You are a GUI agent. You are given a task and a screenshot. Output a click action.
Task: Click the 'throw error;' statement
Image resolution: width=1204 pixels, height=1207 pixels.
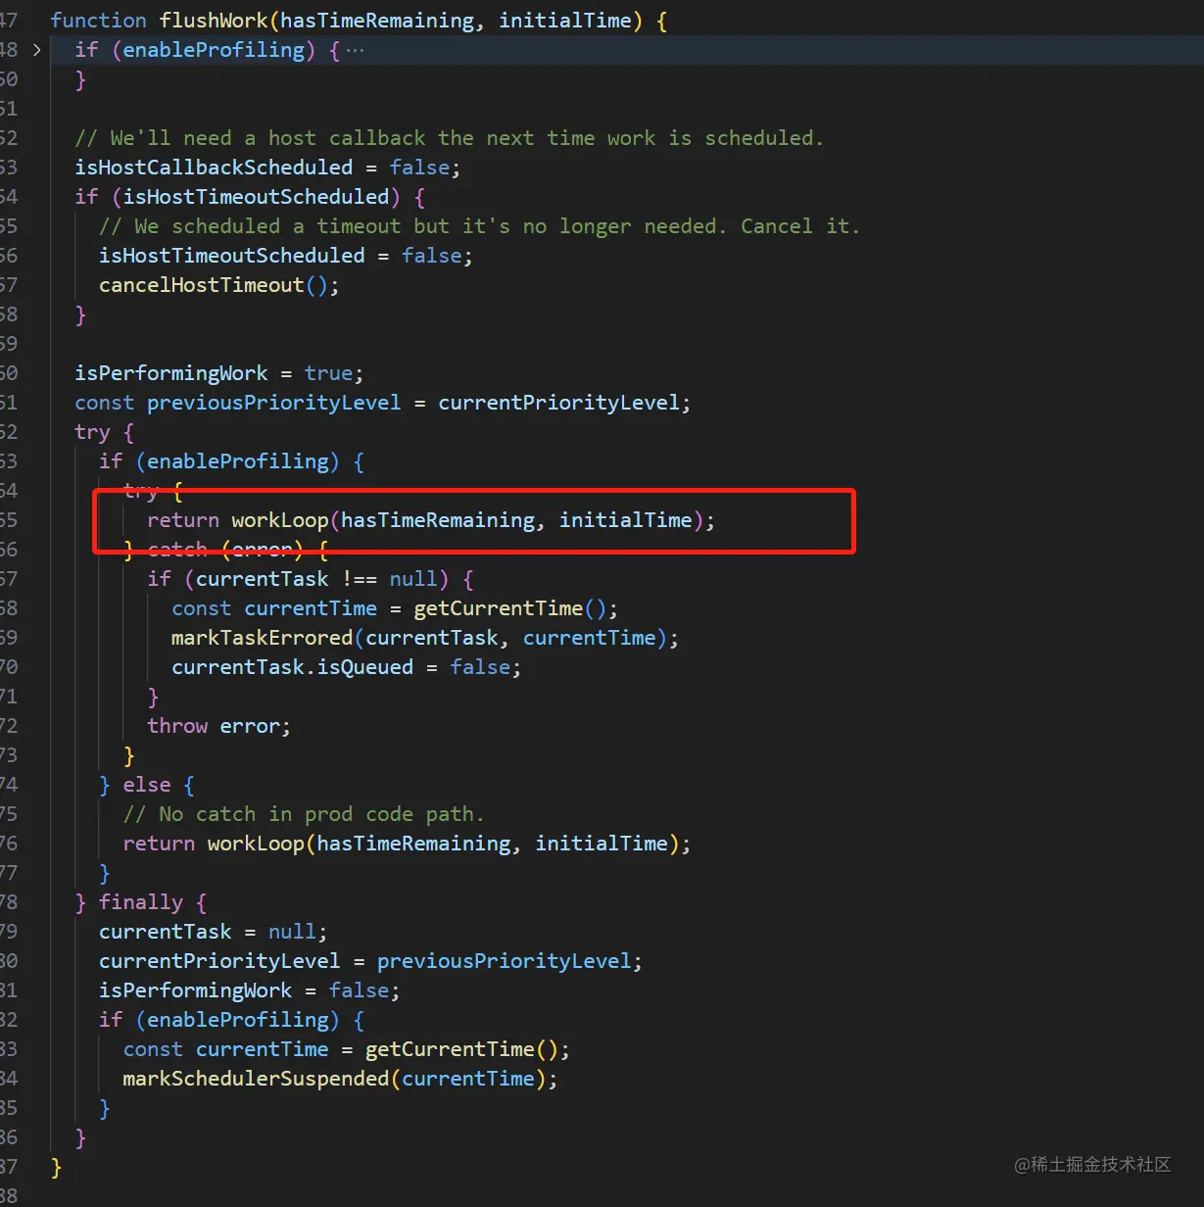pyautogui.click(x=218, y=726)
